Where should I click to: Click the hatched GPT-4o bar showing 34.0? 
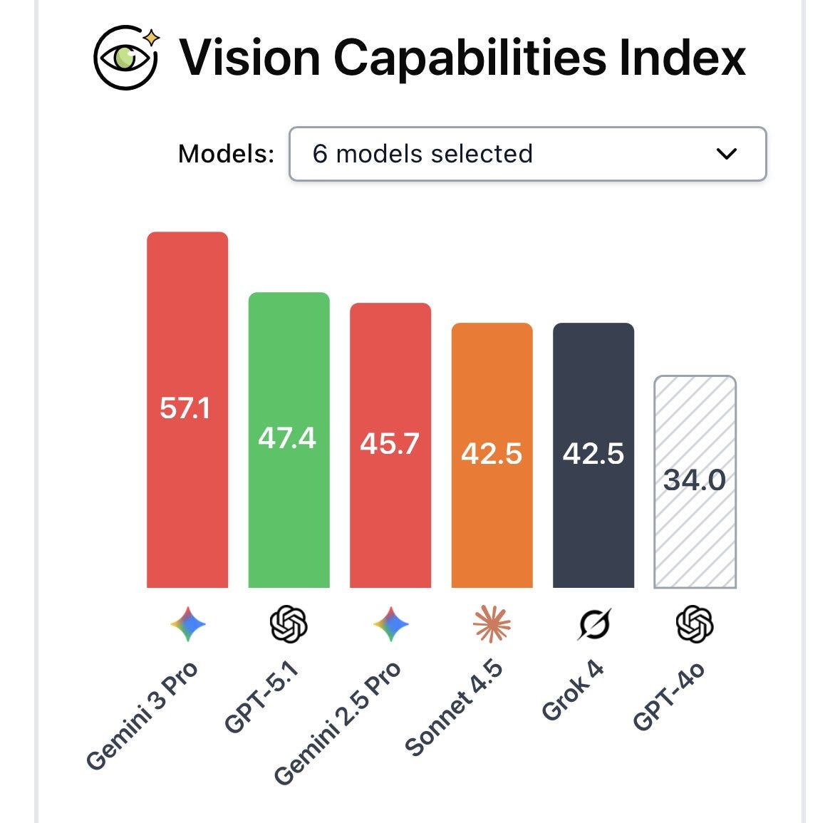pyautogui.click(x=695, y=482)
